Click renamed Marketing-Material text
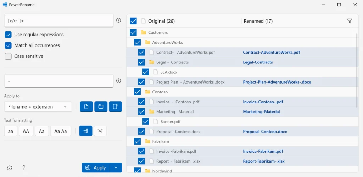 [x=261, y=112]
